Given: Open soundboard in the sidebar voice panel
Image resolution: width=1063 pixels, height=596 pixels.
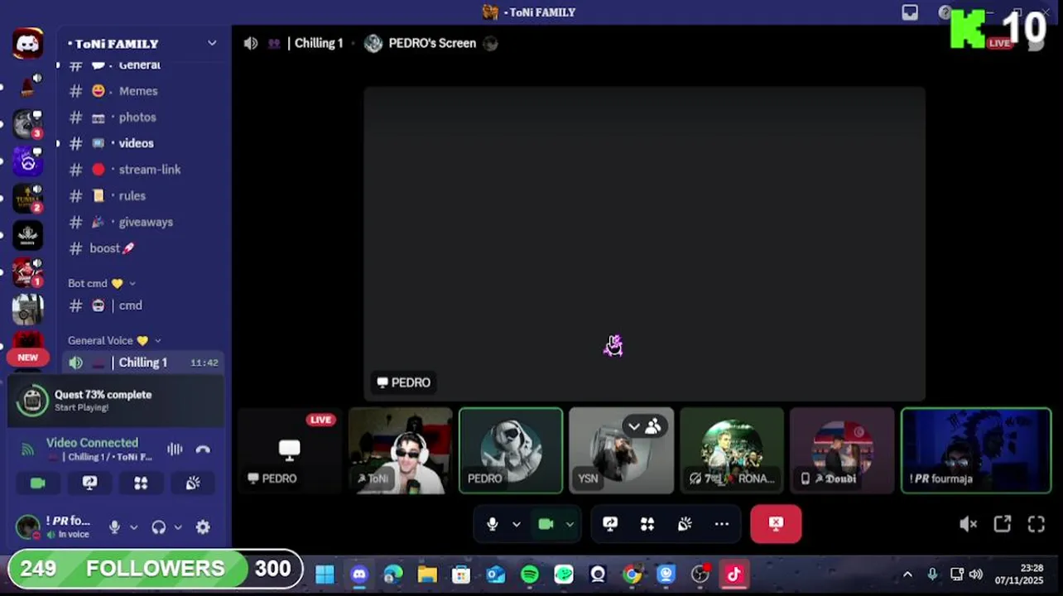Looking at the screenshot, I should (x=192, y=483).
